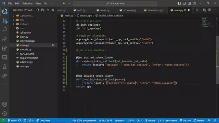219x123 pixels.
Task: Show errors and warnings problems
Action: click(28, 120)
